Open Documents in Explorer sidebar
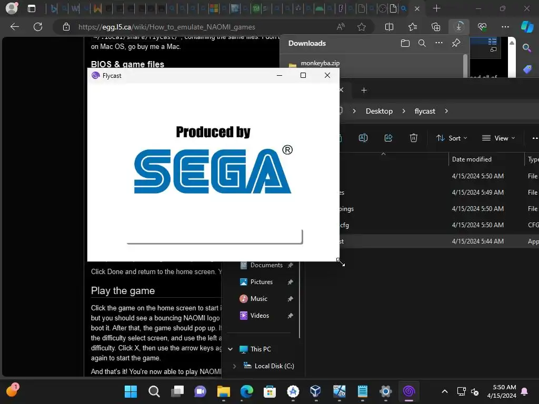This screenshot has width=539, height=404. 266,265
